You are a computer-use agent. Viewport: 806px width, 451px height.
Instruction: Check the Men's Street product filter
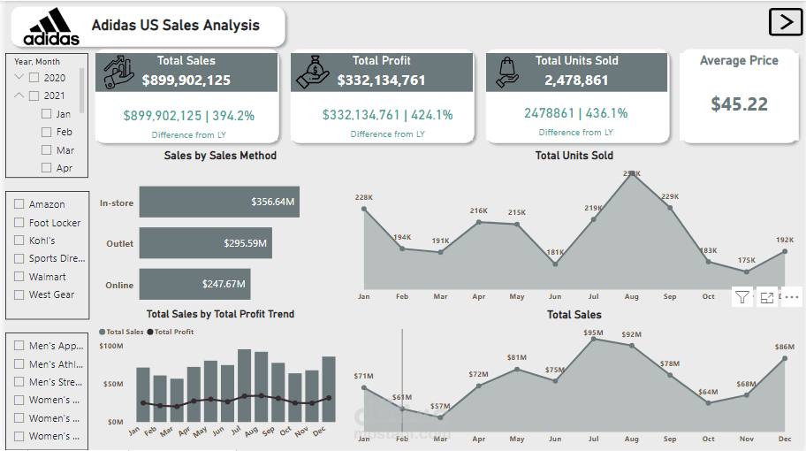tap(19, 381)
